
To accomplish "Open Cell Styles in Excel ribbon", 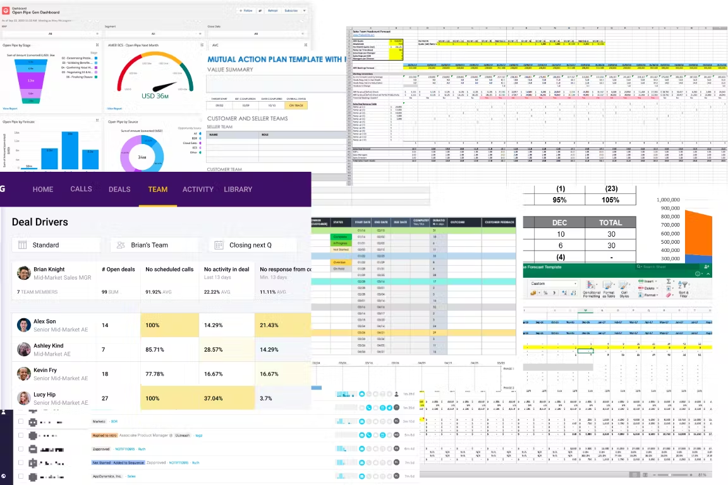I will [624, 289].
